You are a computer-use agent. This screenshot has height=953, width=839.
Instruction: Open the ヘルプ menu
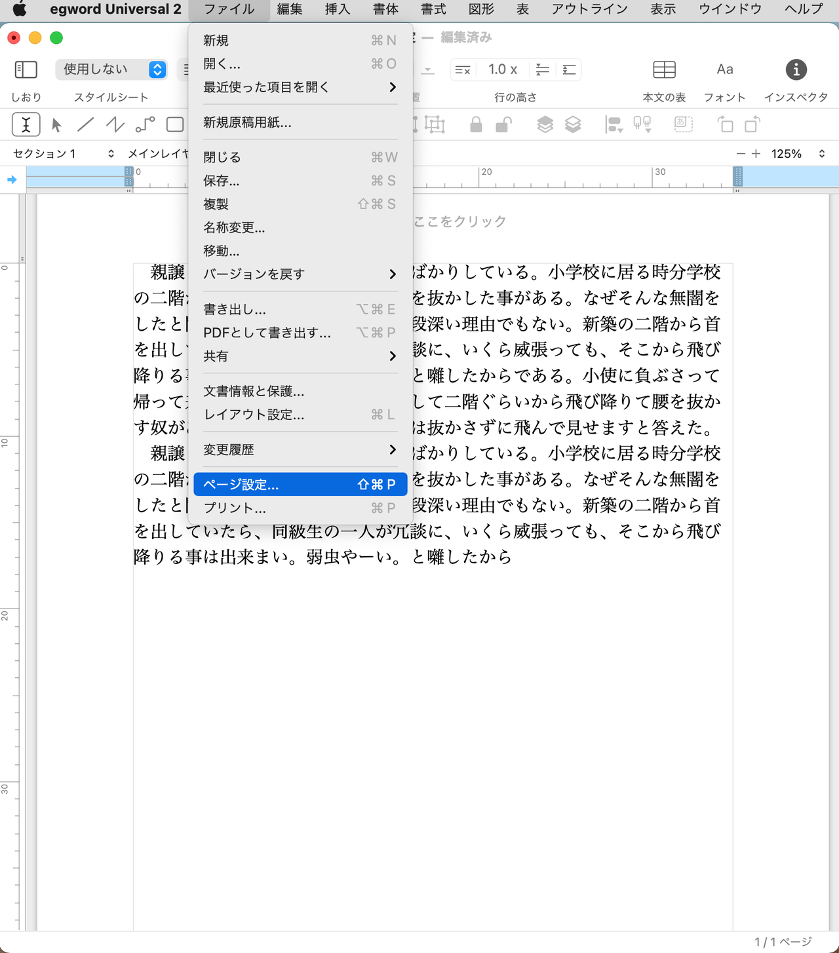[804, 9]
